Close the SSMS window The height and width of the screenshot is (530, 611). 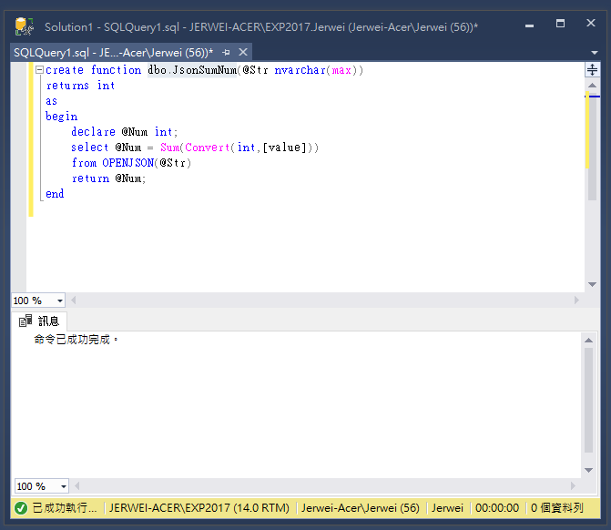591,23
